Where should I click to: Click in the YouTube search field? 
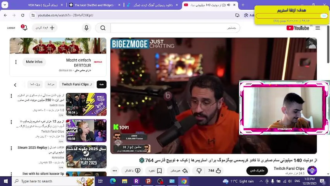pos(175,28)
